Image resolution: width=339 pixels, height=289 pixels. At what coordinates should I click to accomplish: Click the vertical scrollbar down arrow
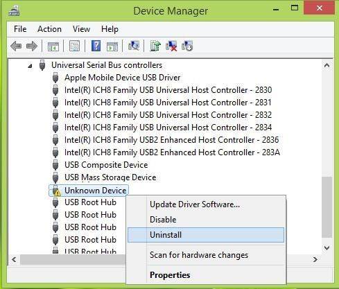[327, 248]
